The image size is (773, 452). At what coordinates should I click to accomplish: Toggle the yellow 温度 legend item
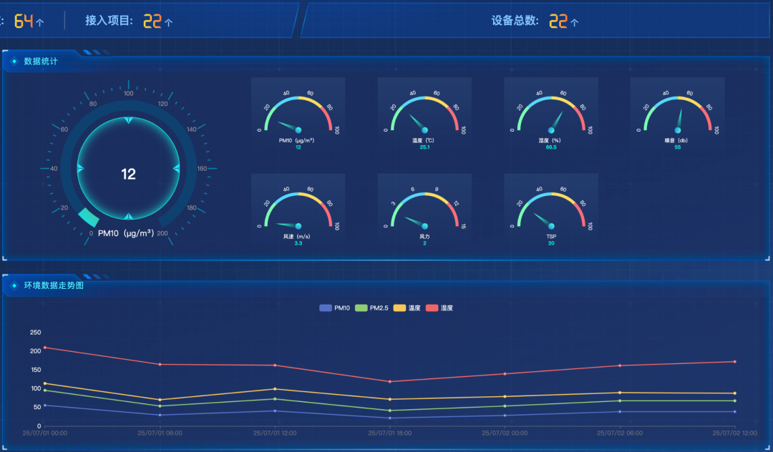[407, 308]
